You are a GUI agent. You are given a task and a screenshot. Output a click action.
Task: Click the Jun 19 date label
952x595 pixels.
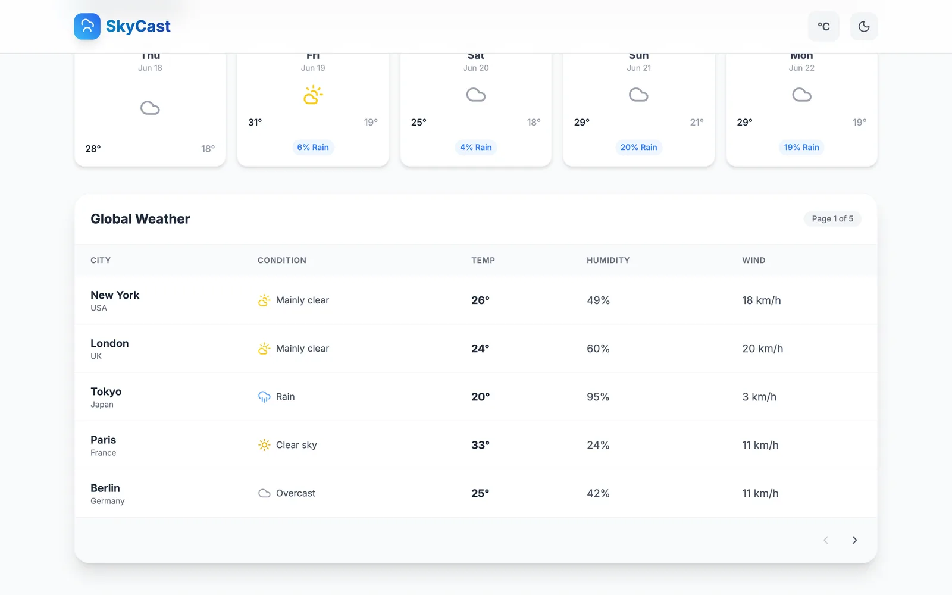(x=313, y=68)
